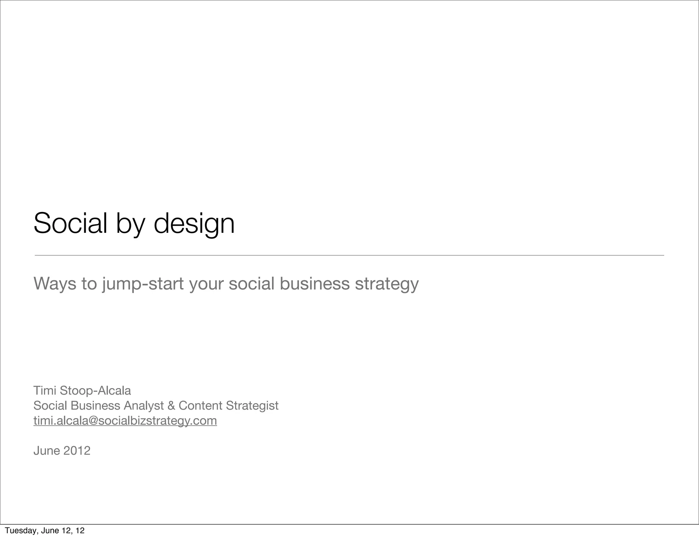Image resolution: width=699 pixels, height=538 pixels.
Task: Click the "Tuesday, June 12, 12" footer timestamp
Action: (45, 530)
